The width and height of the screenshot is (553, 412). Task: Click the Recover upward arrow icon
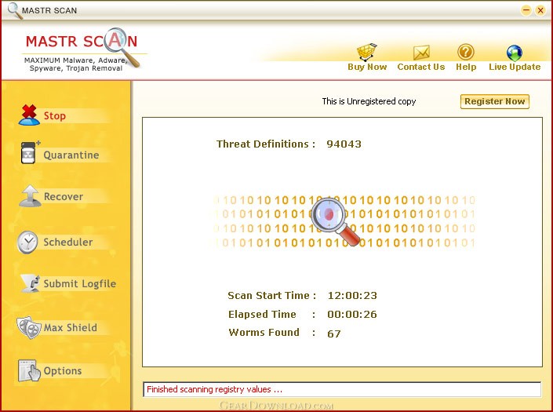[30, 195]
